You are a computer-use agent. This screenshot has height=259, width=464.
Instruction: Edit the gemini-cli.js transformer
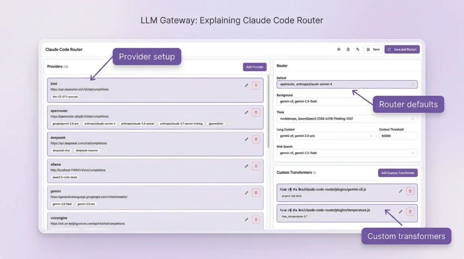401,191
